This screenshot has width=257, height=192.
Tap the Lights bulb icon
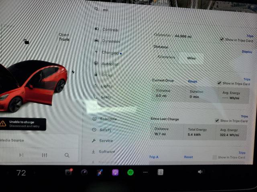(95, 86)
